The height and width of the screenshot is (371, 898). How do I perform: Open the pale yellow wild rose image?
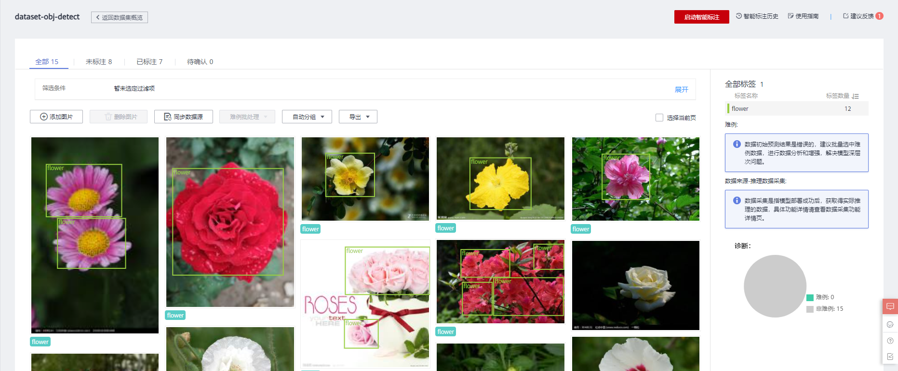click(x=365, y=179)
